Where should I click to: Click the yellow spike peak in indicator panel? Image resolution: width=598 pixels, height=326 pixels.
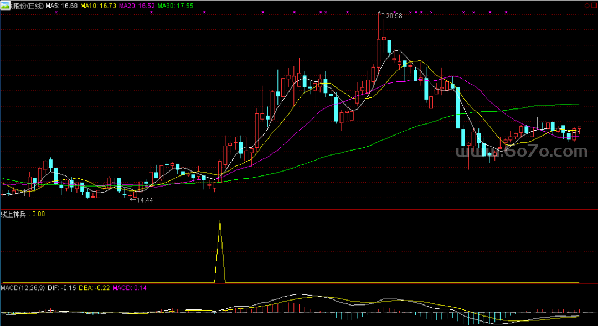pyautogui.click(x=220, y=221)
